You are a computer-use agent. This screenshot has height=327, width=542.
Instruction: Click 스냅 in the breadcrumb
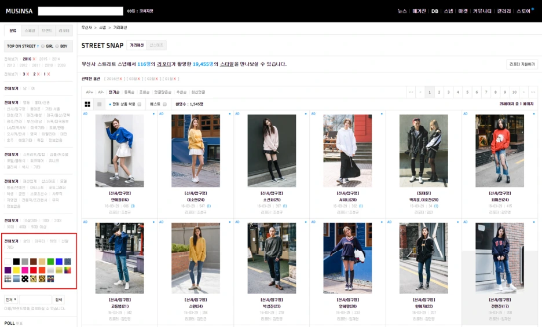[x=102, y=28]
